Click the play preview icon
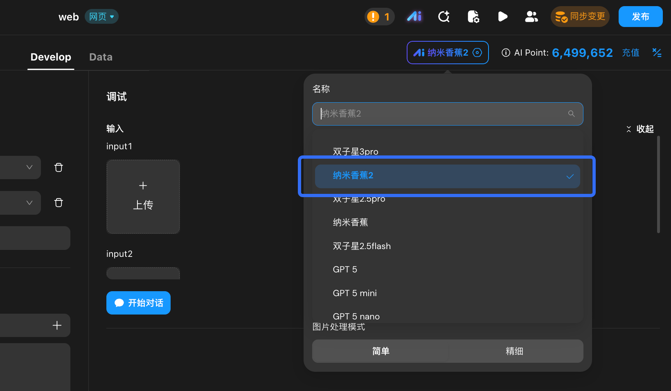This screenshot has width=671, height=391. [503, 17]
